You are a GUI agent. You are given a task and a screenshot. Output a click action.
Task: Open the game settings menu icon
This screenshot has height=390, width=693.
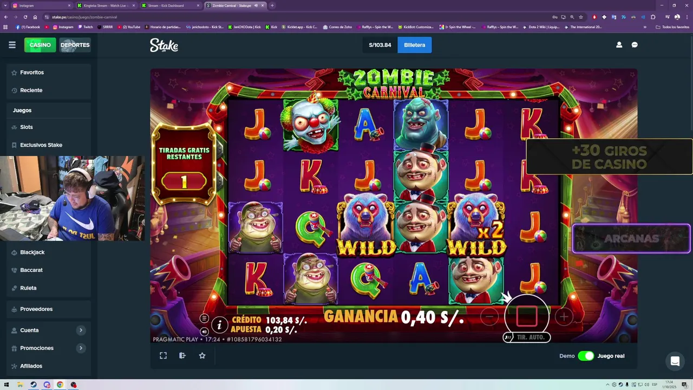click(204, 318)
